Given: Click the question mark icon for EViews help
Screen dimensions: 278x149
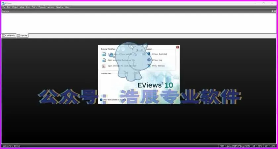Looking at the screenshot, I should (x=149, y=60).
